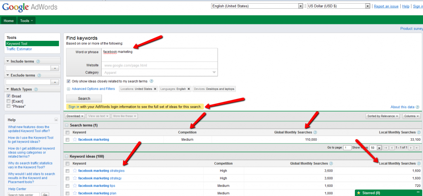Star facebook marketing strategy keyword
Screen dimensions: 423x196
75,178
